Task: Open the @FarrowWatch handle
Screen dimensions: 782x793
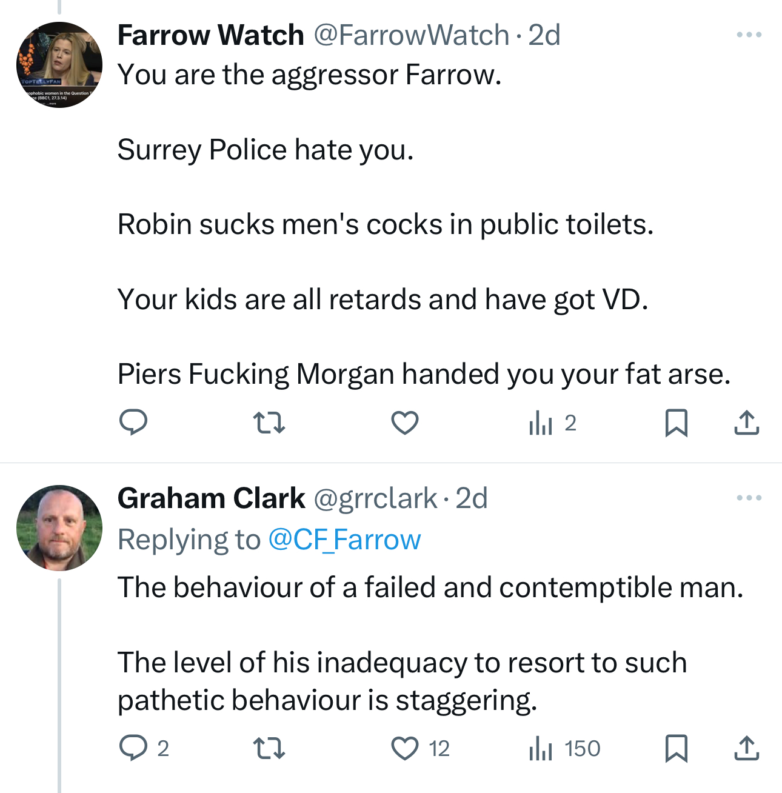Action: 412,35
